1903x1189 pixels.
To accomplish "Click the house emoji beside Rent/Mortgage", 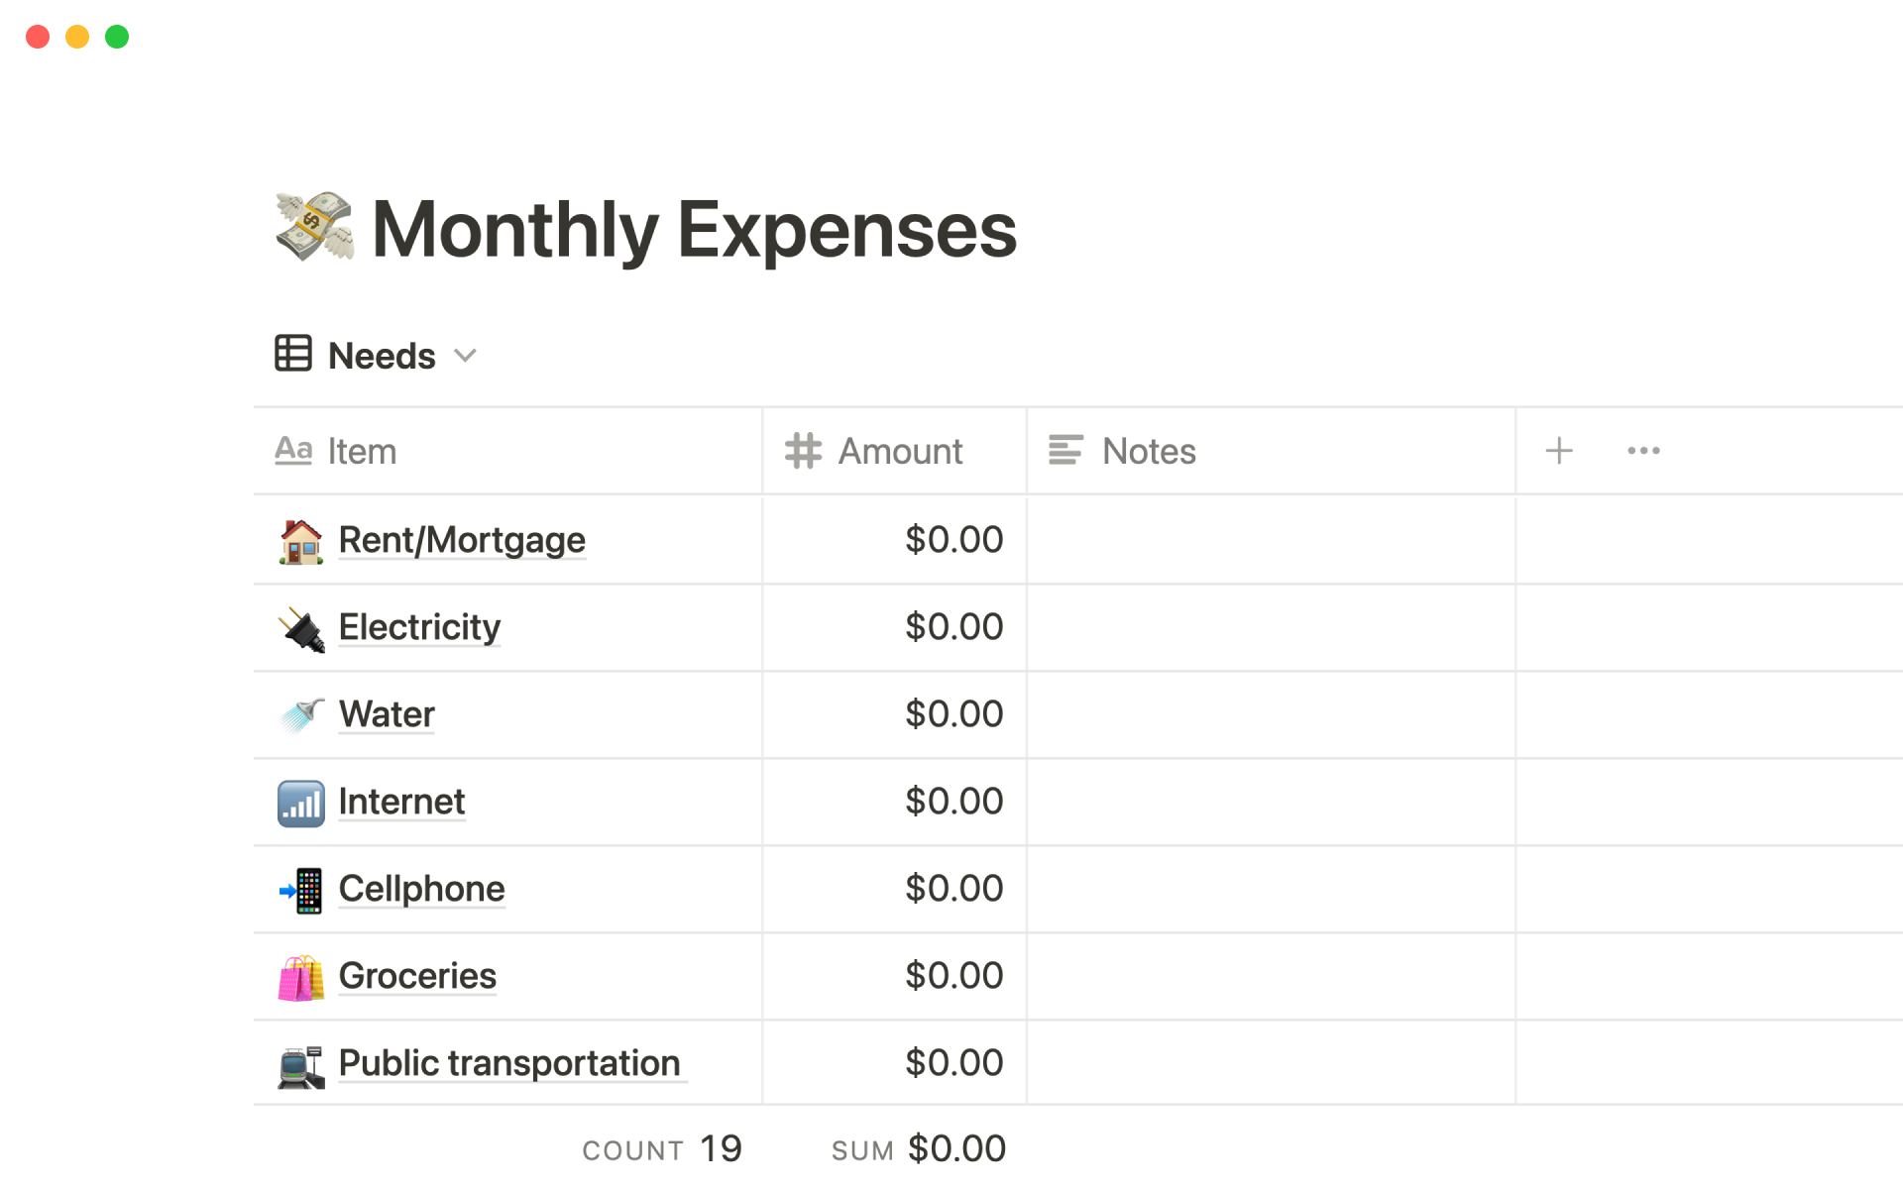I will (300, 540).
